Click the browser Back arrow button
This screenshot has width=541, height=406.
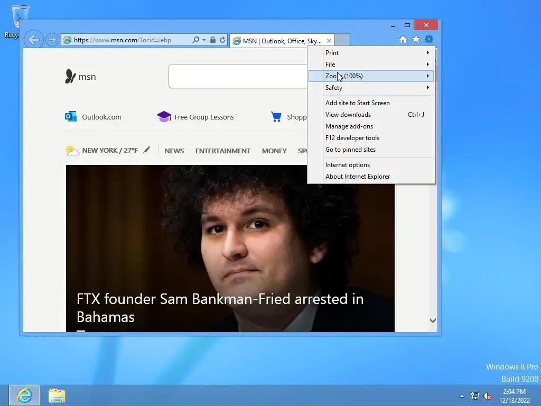click(x=34, y=40)
